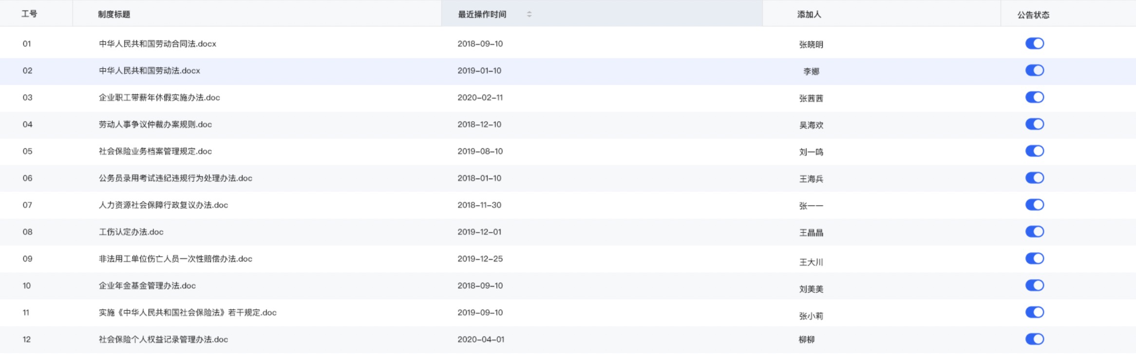The height and width of the screenshot is (356, 1136).
Task: Toggle announcement status for row 12
Action: [x=1034, y=339]
